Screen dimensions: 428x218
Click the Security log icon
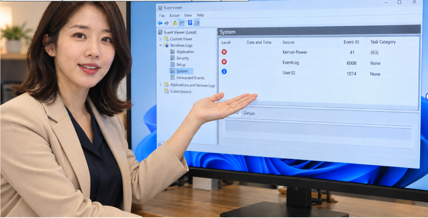[x=173, y=58]
